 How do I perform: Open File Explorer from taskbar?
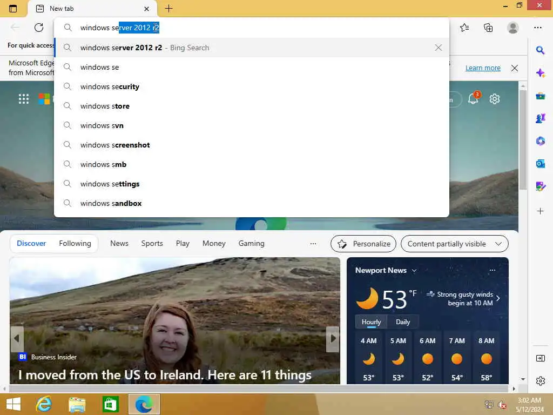point(77,404)
